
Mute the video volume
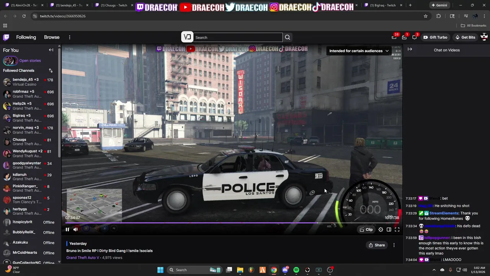coord(75,230)
